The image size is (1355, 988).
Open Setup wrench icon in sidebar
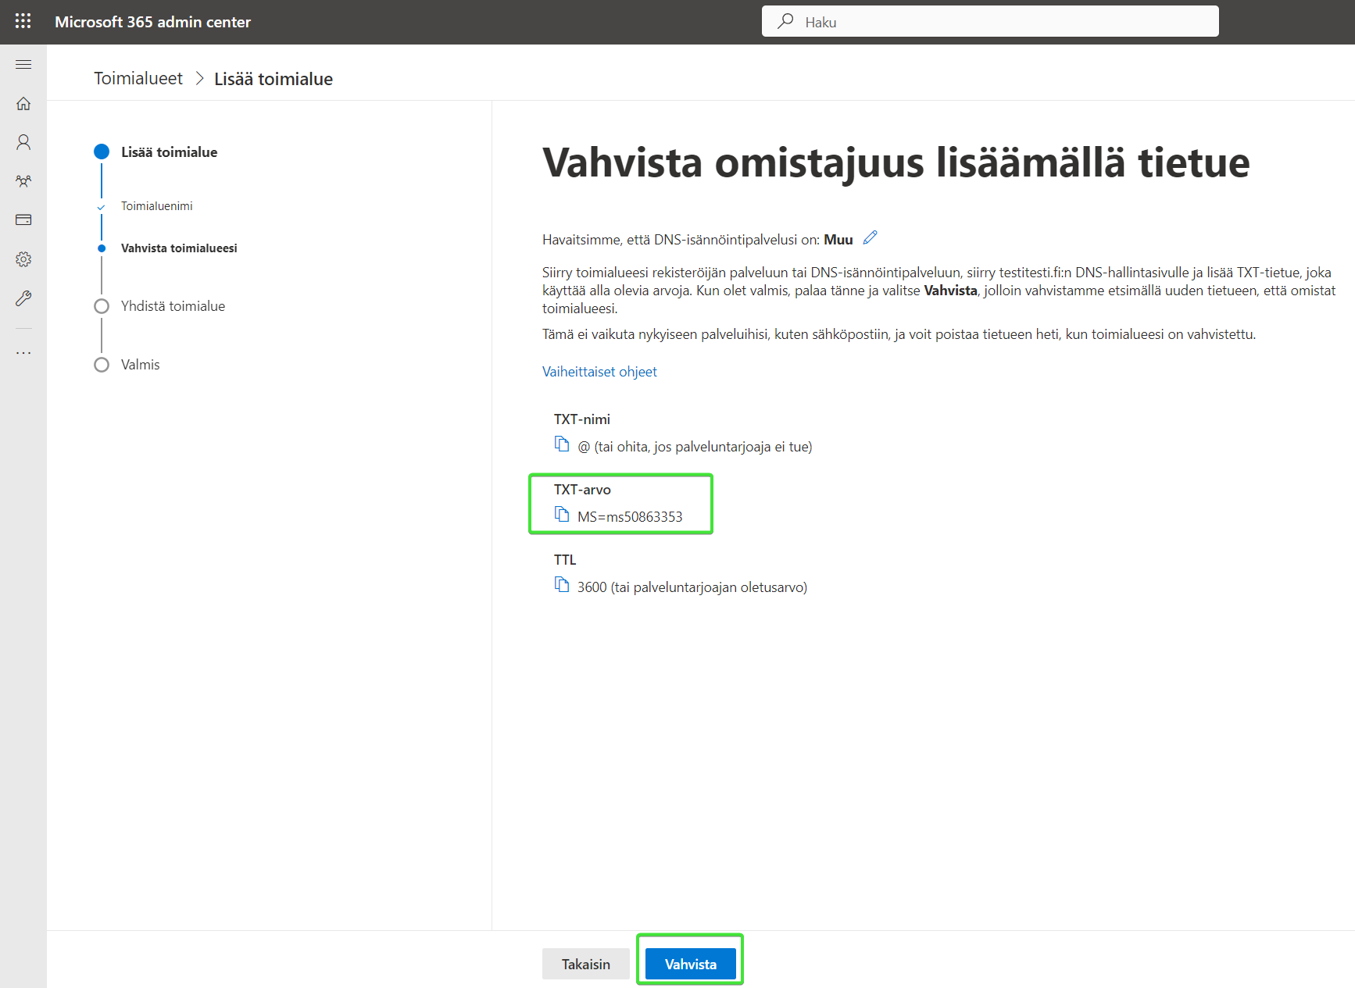coord(23,298)
